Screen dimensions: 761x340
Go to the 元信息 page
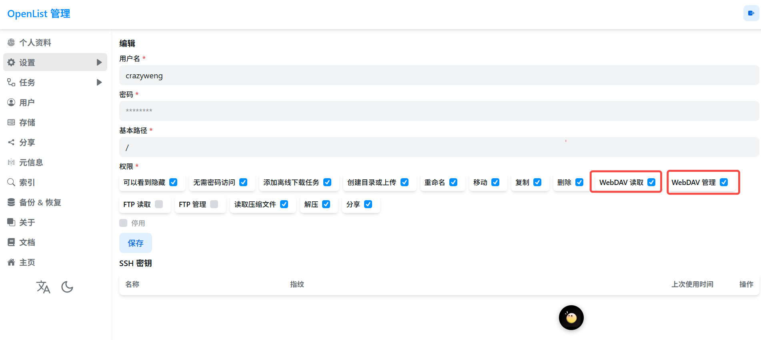(31, 162)
